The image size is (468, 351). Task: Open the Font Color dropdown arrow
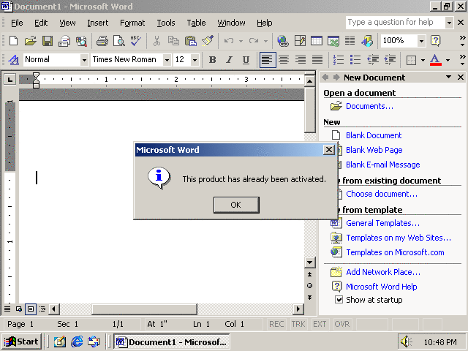(448, 60)
